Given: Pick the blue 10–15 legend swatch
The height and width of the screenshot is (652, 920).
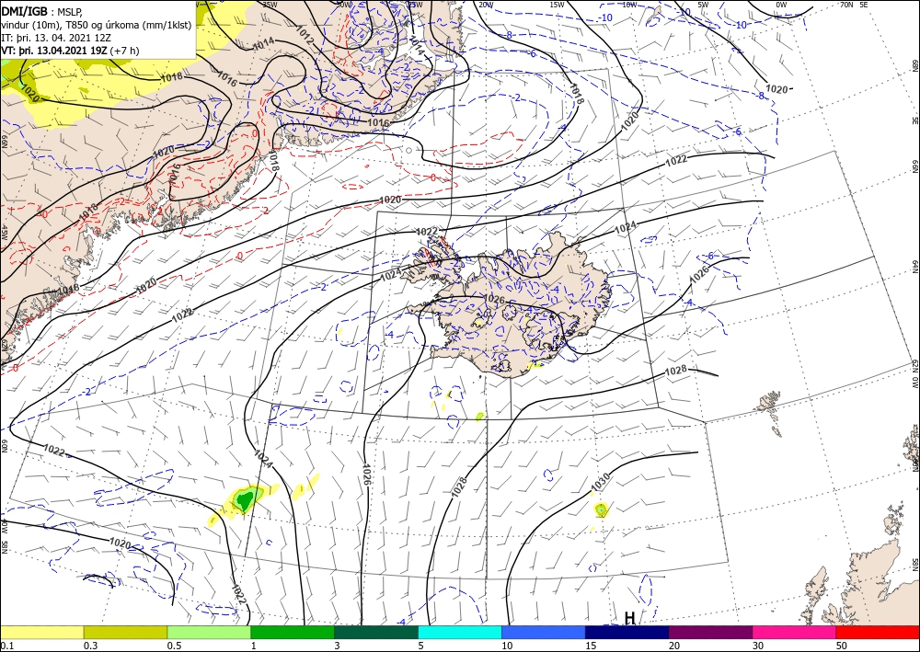Looking at the screenshot, I should click(544, 632).
